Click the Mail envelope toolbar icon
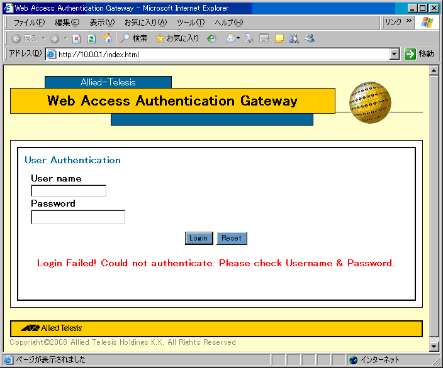443x368 pixels. [x=231, y=38]
